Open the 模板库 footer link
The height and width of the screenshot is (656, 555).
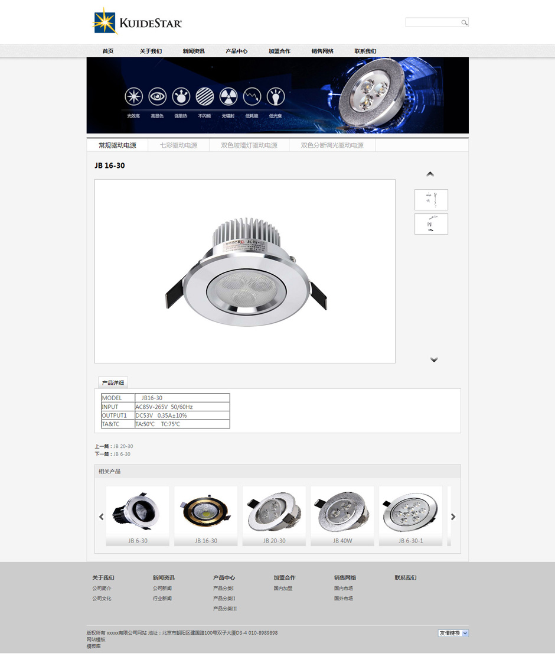pos(94,646)
